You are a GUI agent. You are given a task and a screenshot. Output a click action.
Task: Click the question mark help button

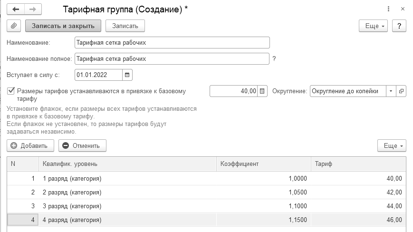[399, 26]
